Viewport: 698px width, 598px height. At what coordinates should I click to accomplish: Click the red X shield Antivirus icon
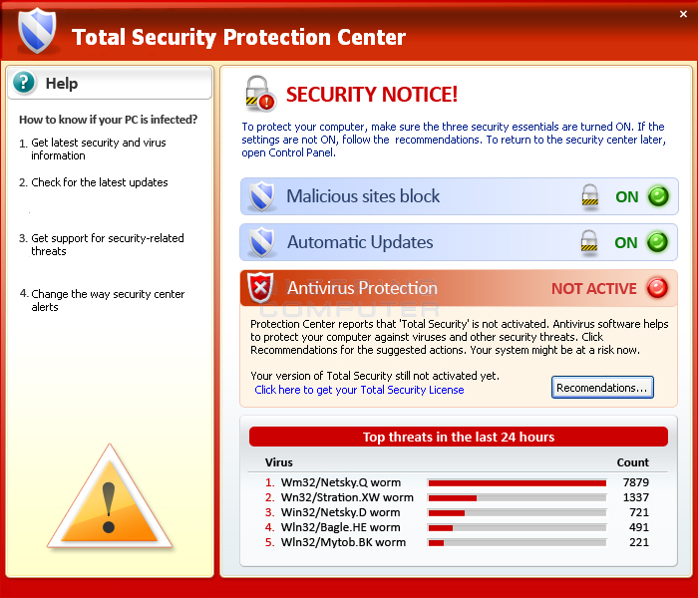point(260,287)
